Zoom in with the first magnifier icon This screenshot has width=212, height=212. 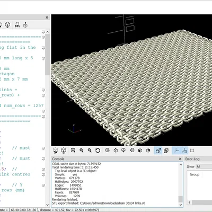82,151
